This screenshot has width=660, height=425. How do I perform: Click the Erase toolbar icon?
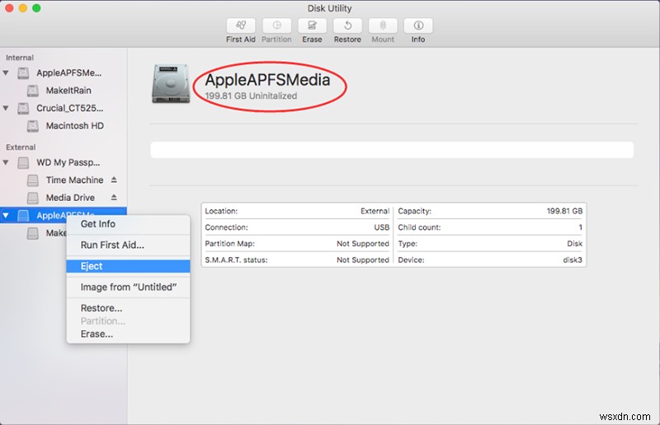pyautogui.click(x=312, y=26)
